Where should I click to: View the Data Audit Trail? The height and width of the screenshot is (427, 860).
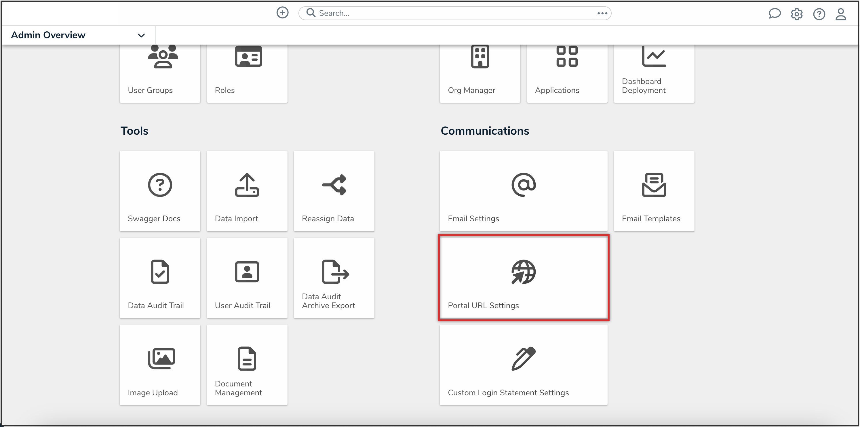point(160,278)
